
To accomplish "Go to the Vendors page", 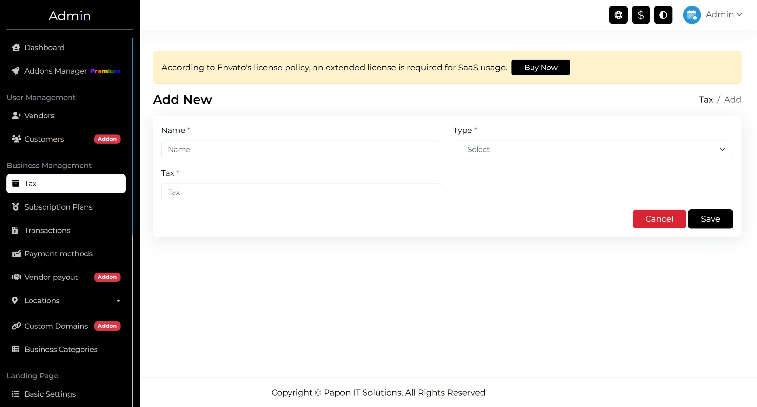I will point(39,116).
